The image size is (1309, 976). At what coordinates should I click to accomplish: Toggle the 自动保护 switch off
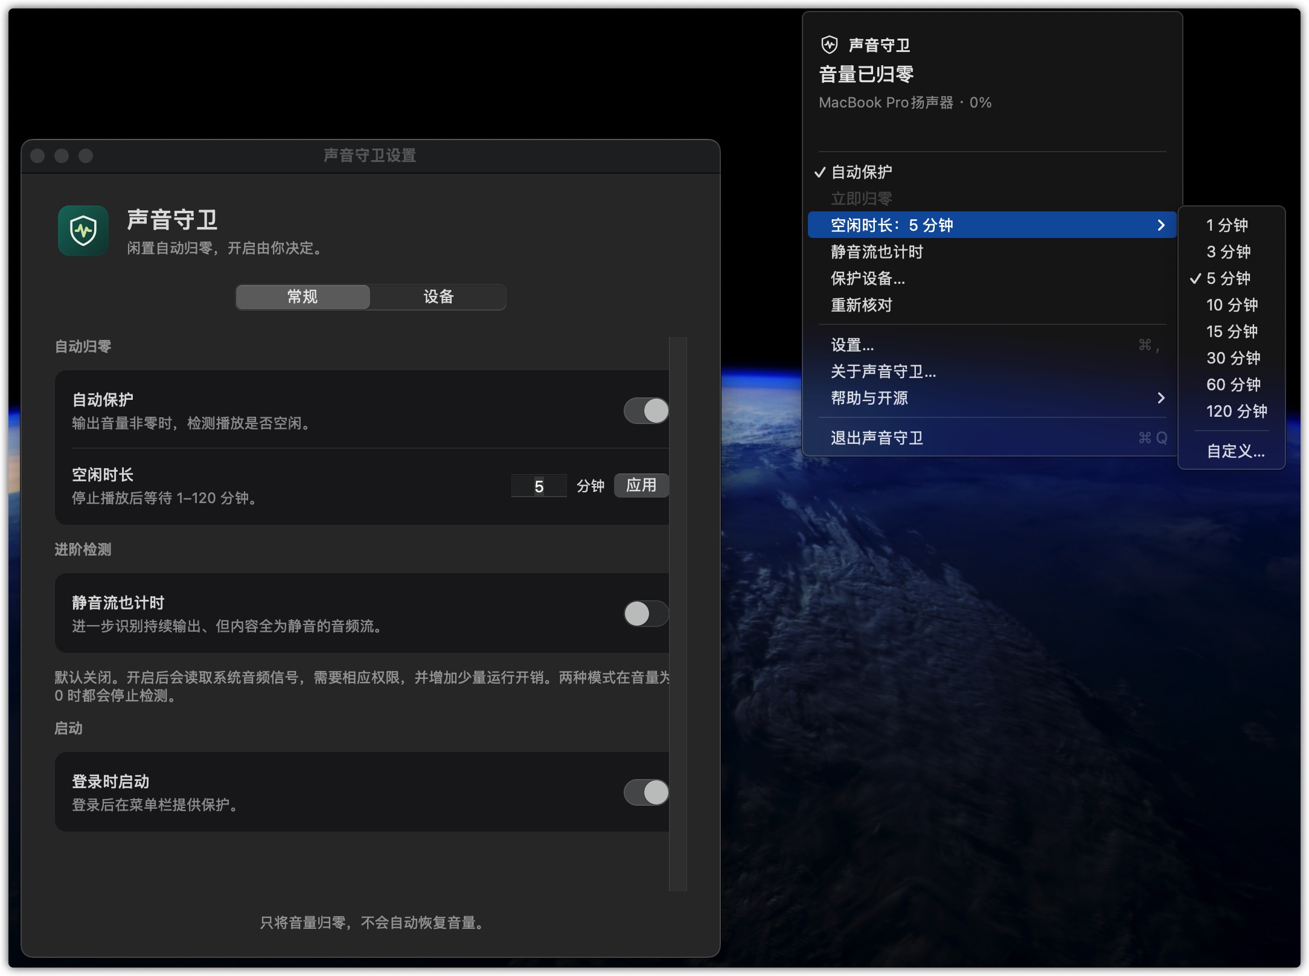(646, 411)
